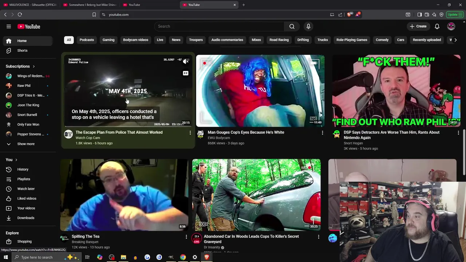Open the Watch Cop Cam channel avatar
466x262 pixels.
tap(68, 134)
